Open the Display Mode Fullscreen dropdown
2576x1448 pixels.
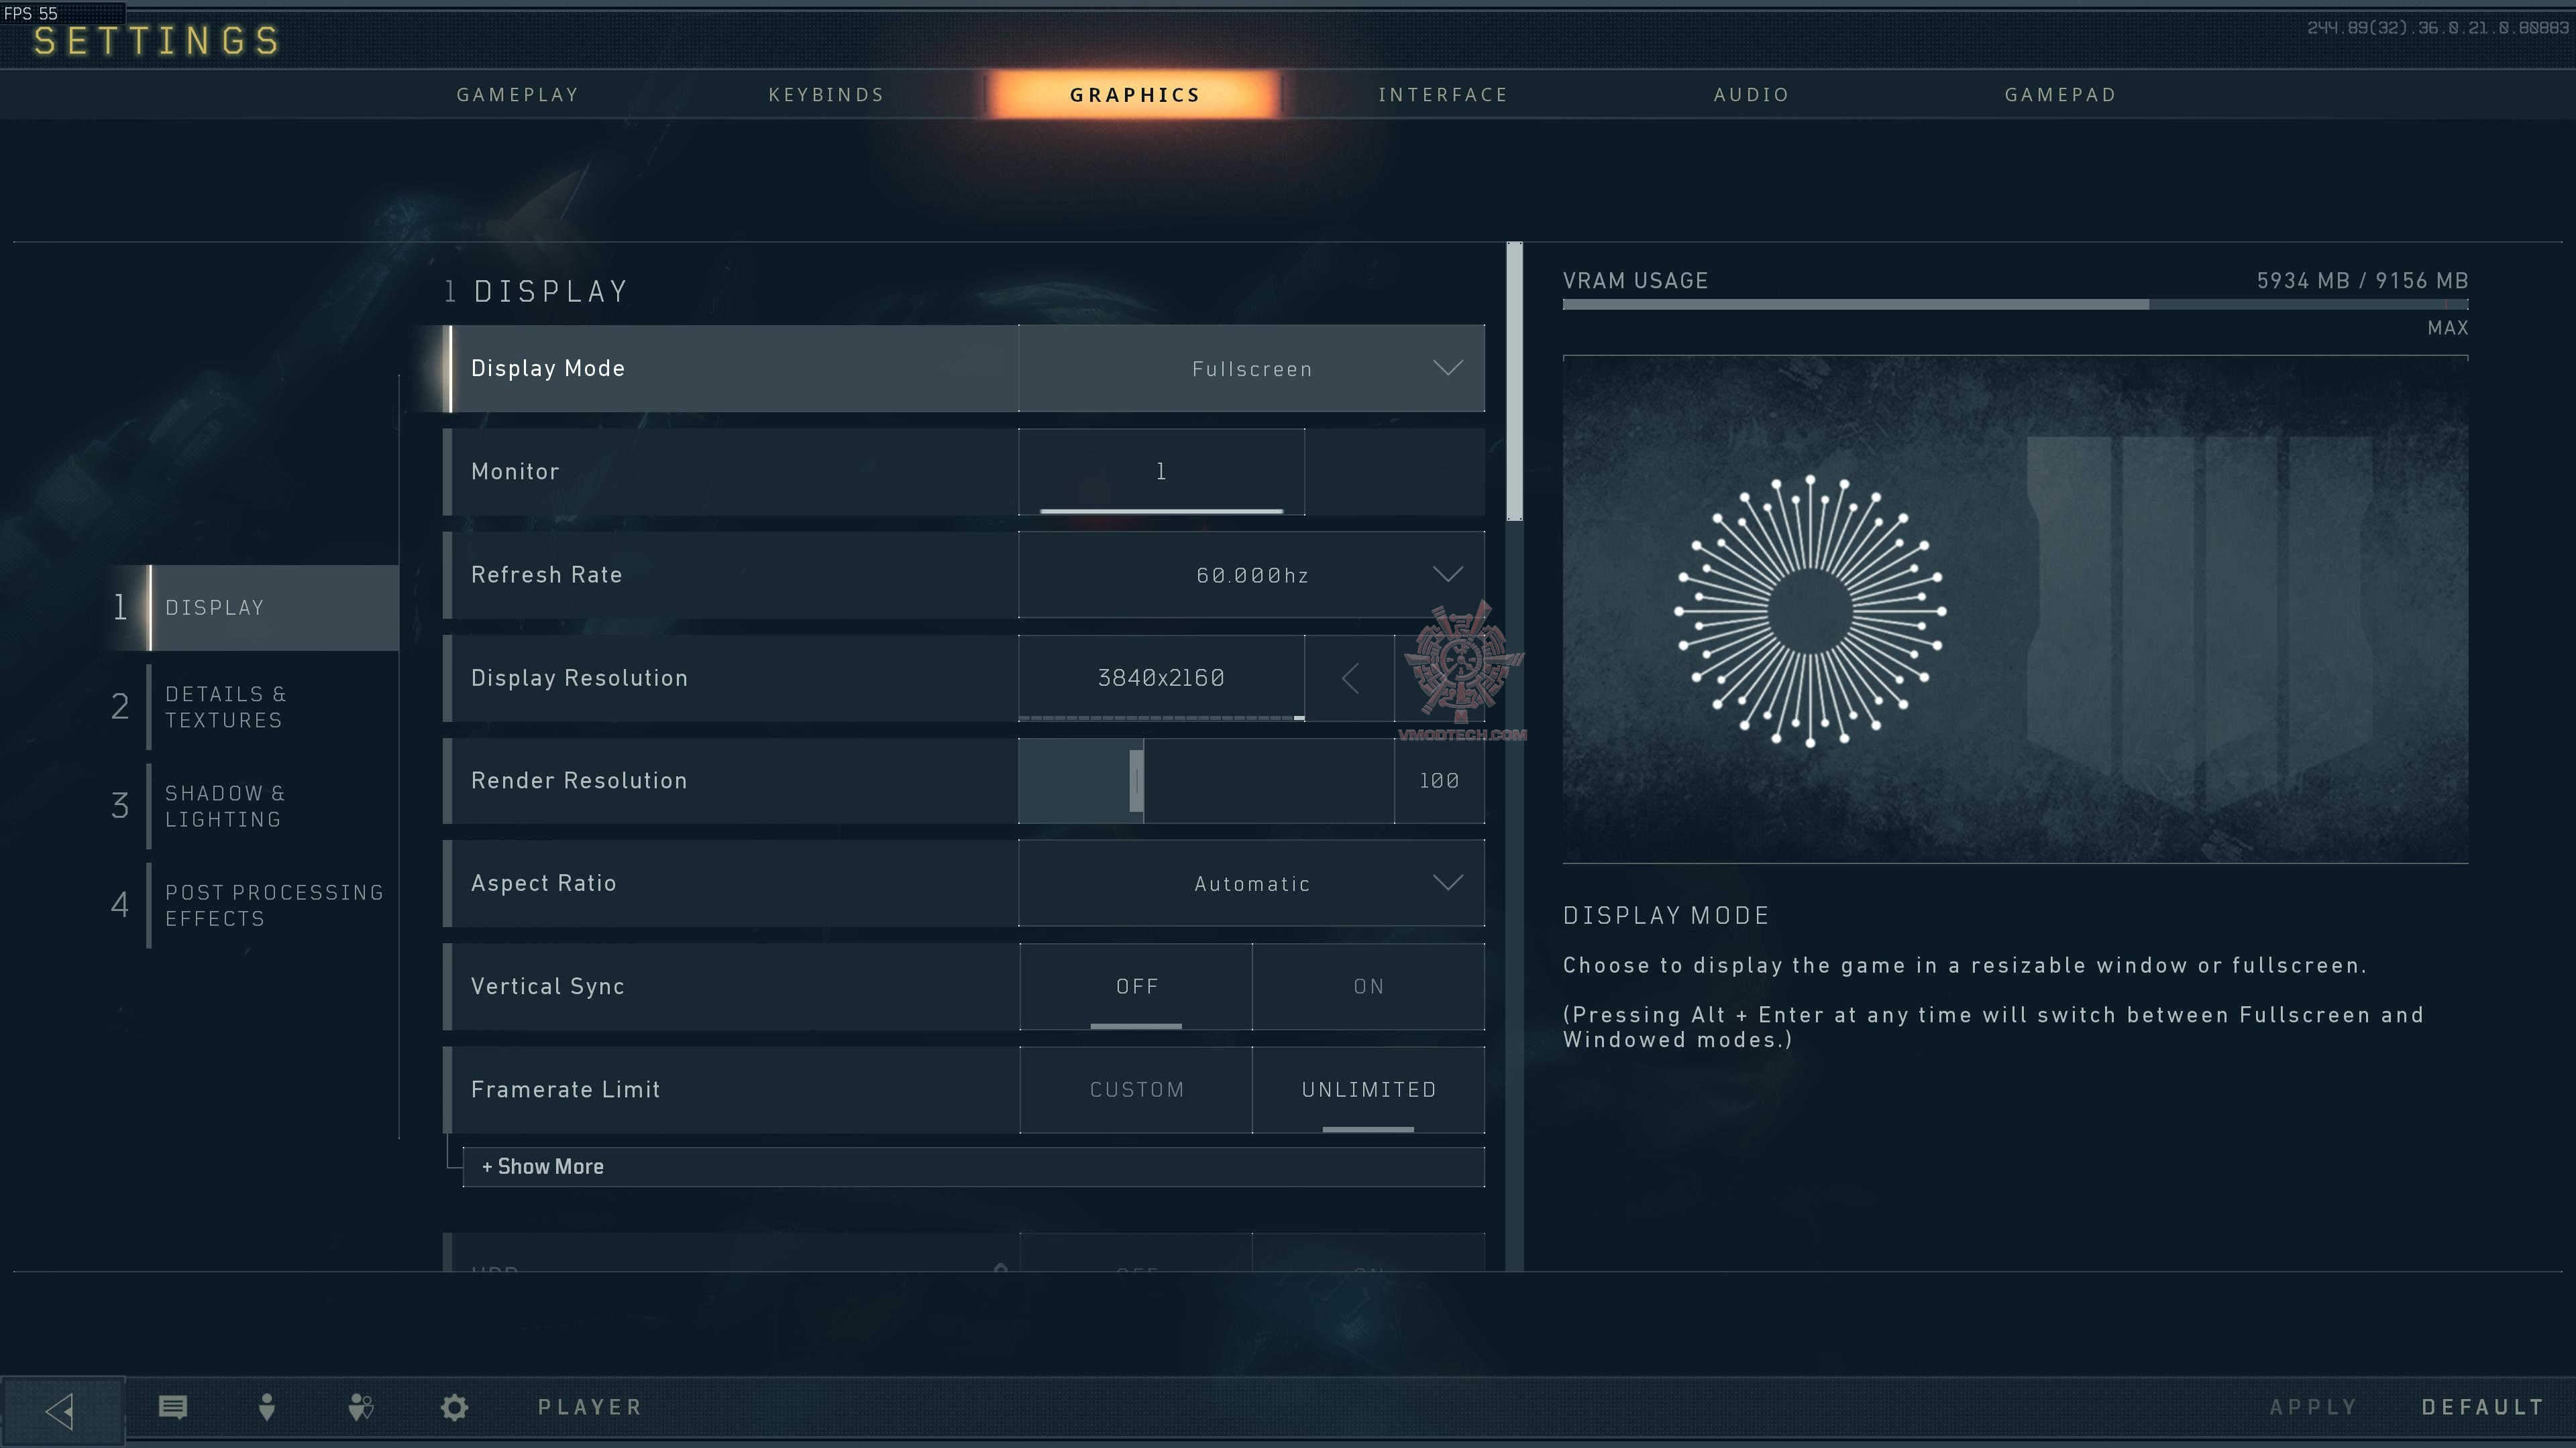1252,369
